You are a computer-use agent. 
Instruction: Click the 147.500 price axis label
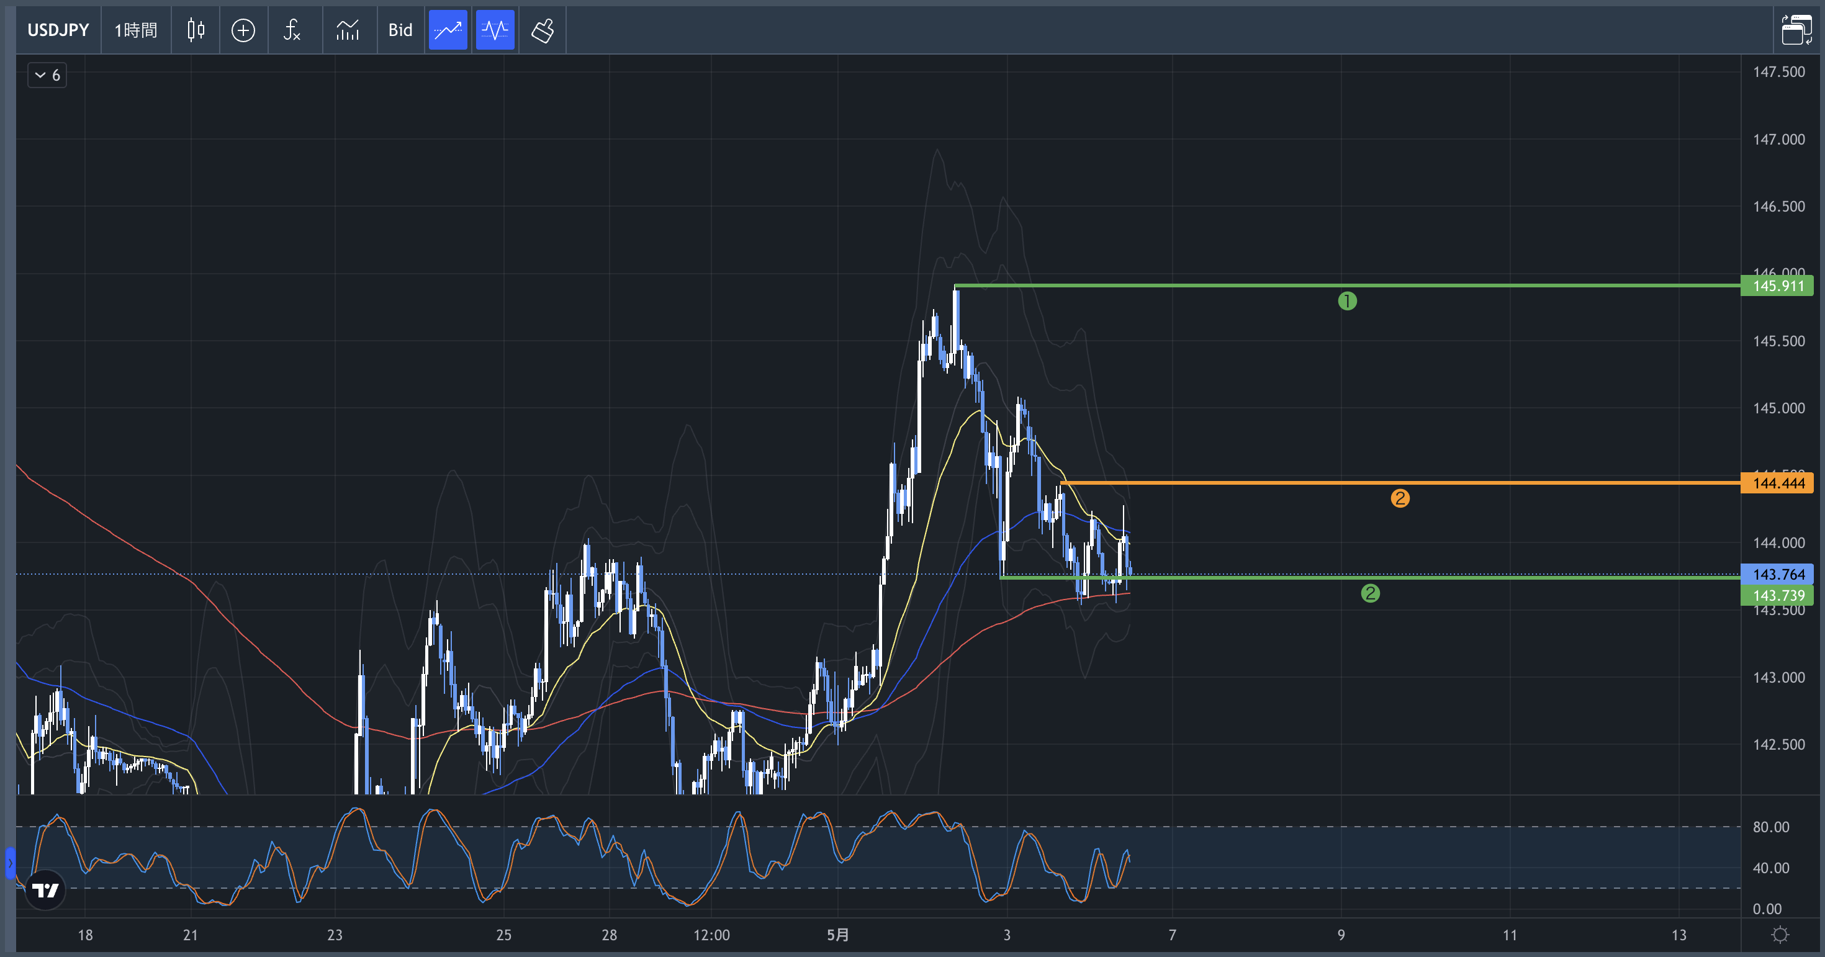click(x=1778, y=72)
